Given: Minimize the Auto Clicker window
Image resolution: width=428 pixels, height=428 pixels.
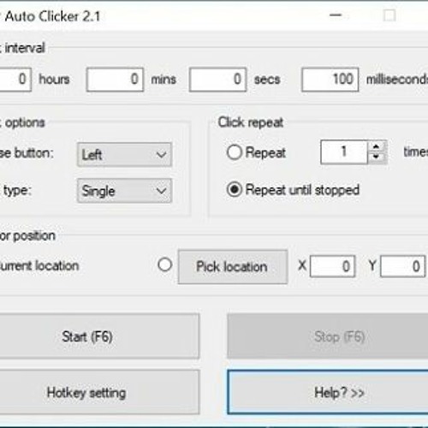Looking at the screenshot, I should [336, 15].
